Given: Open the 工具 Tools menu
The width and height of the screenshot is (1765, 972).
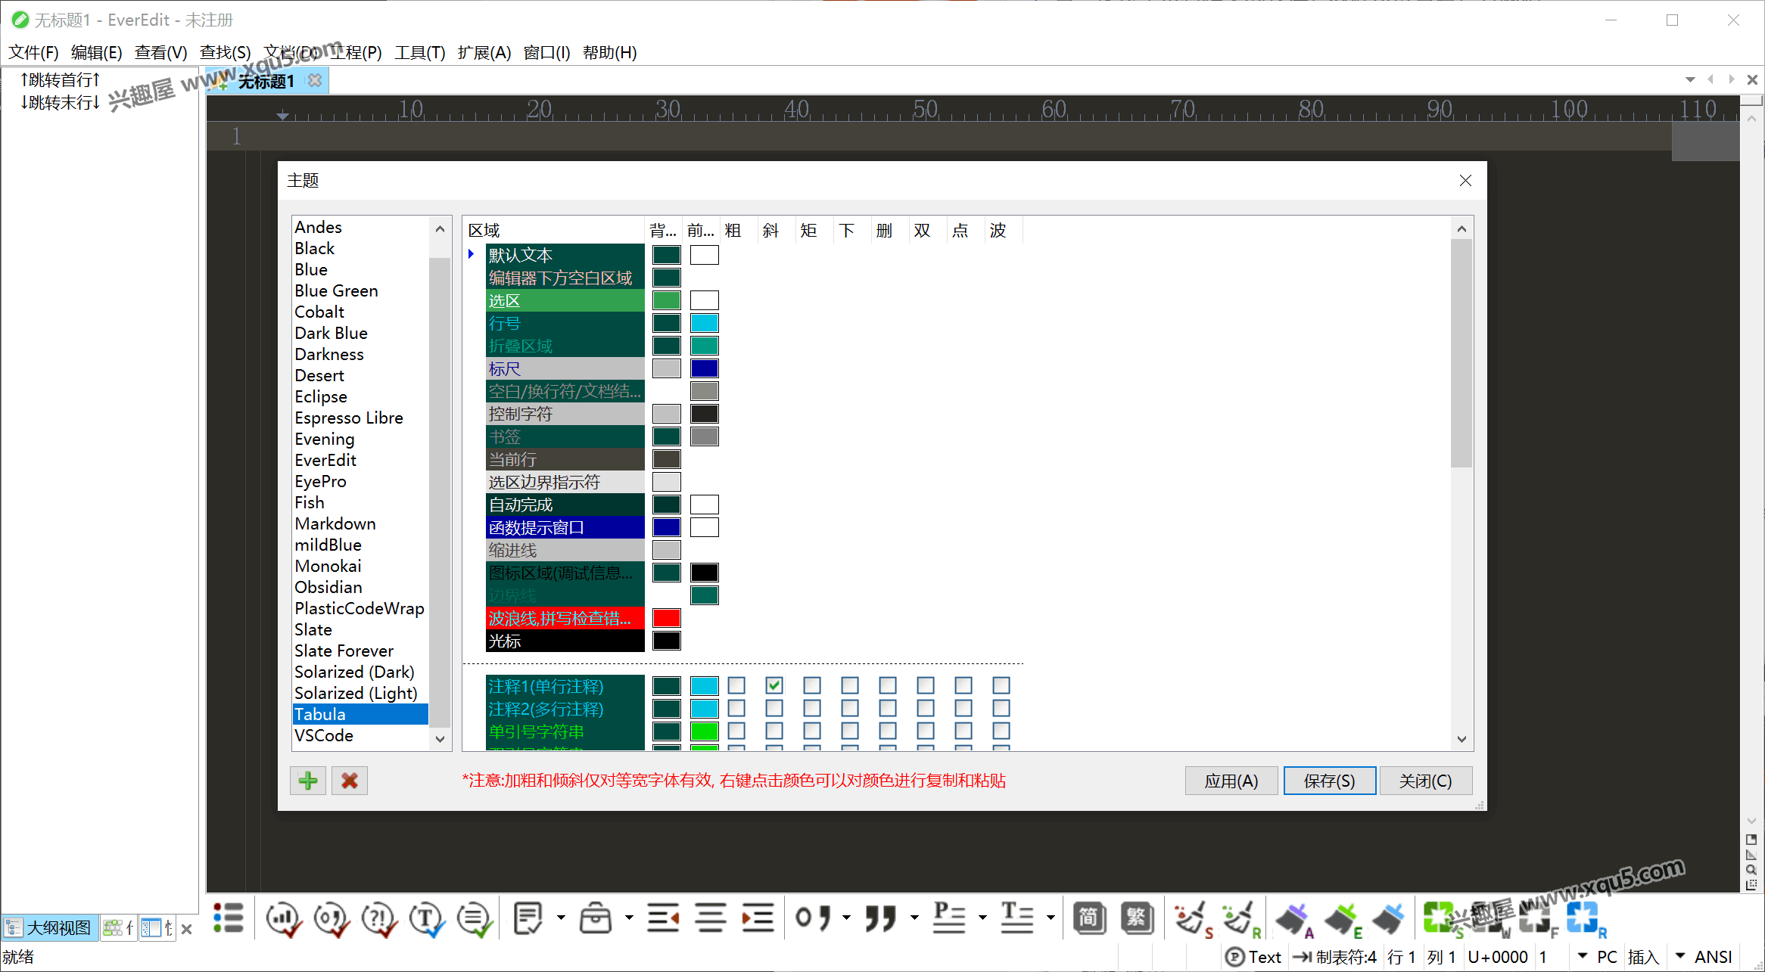Looking at the screenshot, I should [422, 53].
